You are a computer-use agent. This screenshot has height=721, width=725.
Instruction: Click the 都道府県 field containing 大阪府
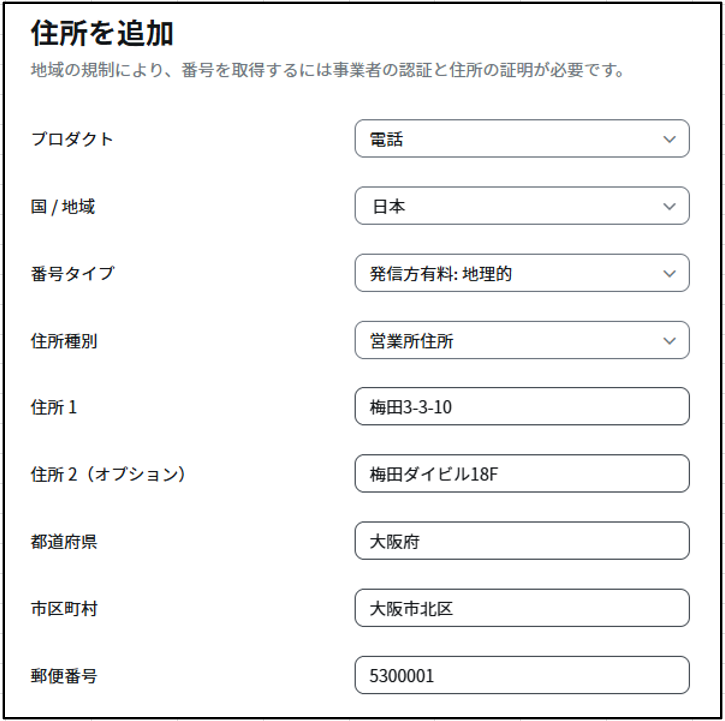click(x=521, y=540)
